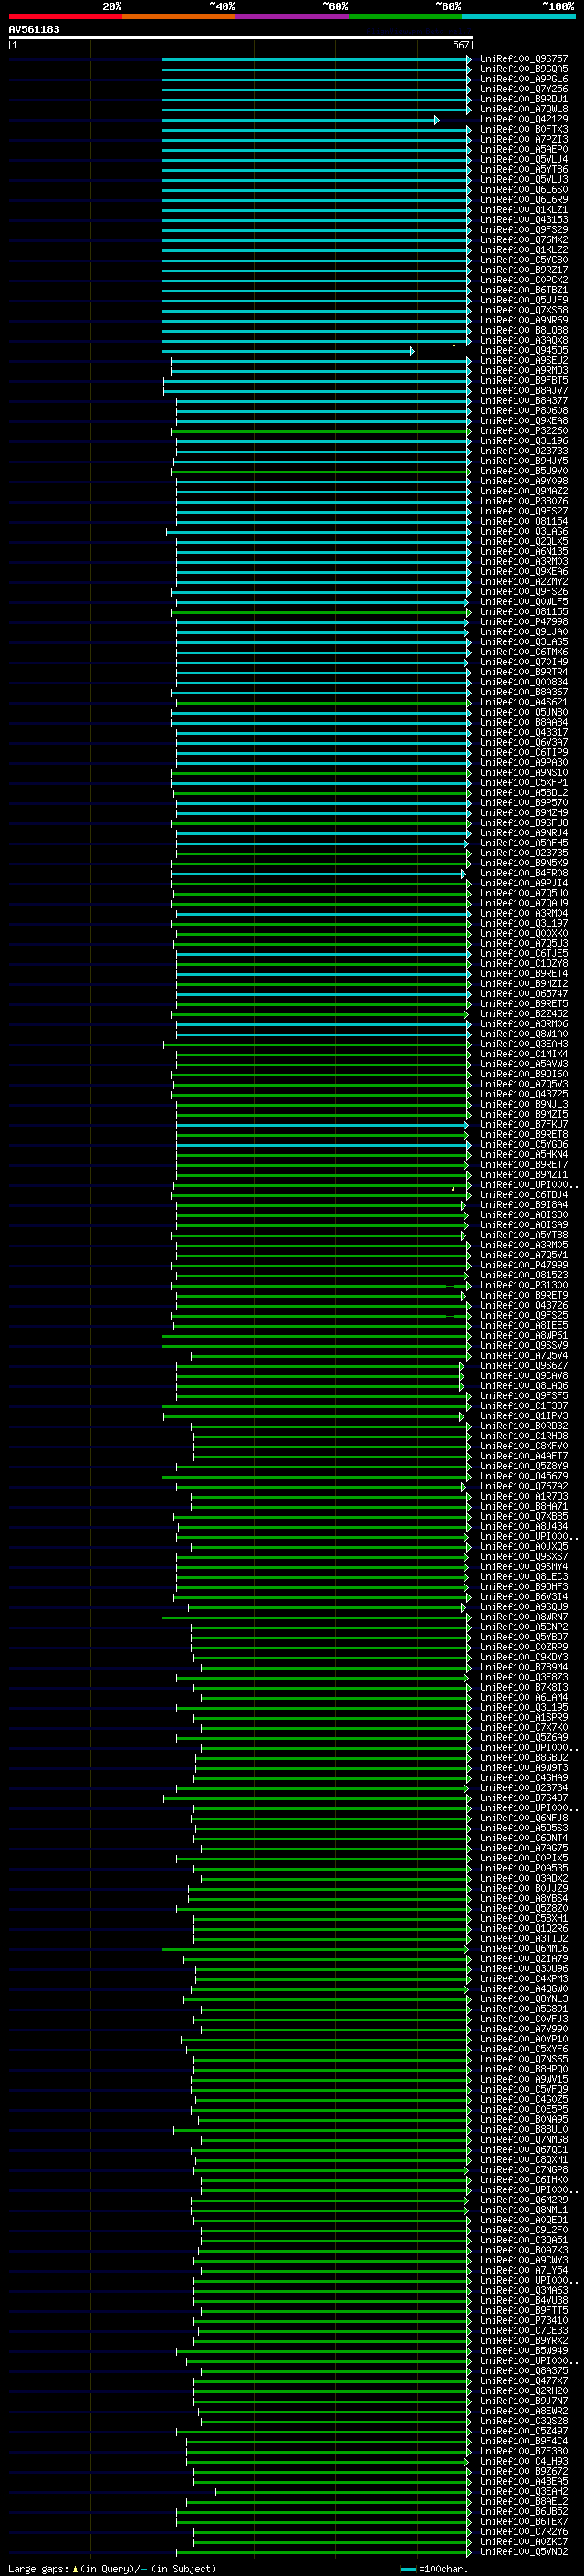The width and height of the screenshot is (584, 2576).
Task: Select hit UniRef100_Q767A2
Action: 523,1486
